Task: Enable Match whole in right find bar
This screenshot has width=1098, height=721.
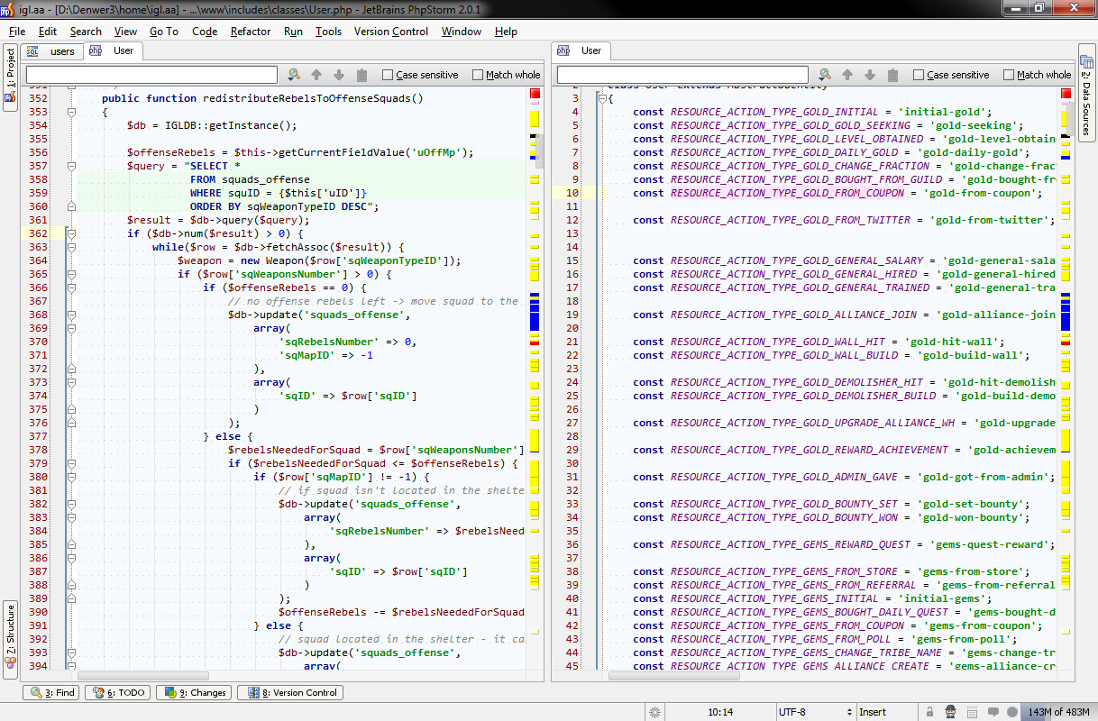Action: pyautogui.click(x=1009, y=75)
